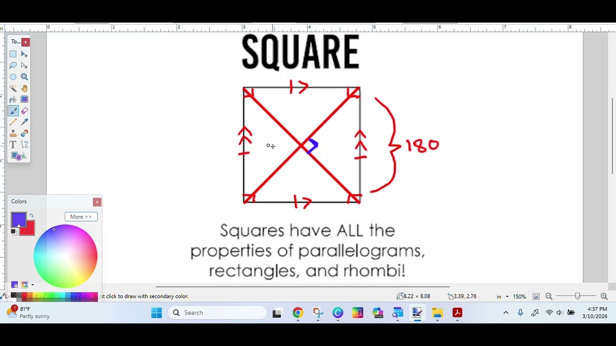This screenshot has width=616, height=346.
Task: Show hidden system tray icons
Action: pyautogui.click(x=506, y=313)
